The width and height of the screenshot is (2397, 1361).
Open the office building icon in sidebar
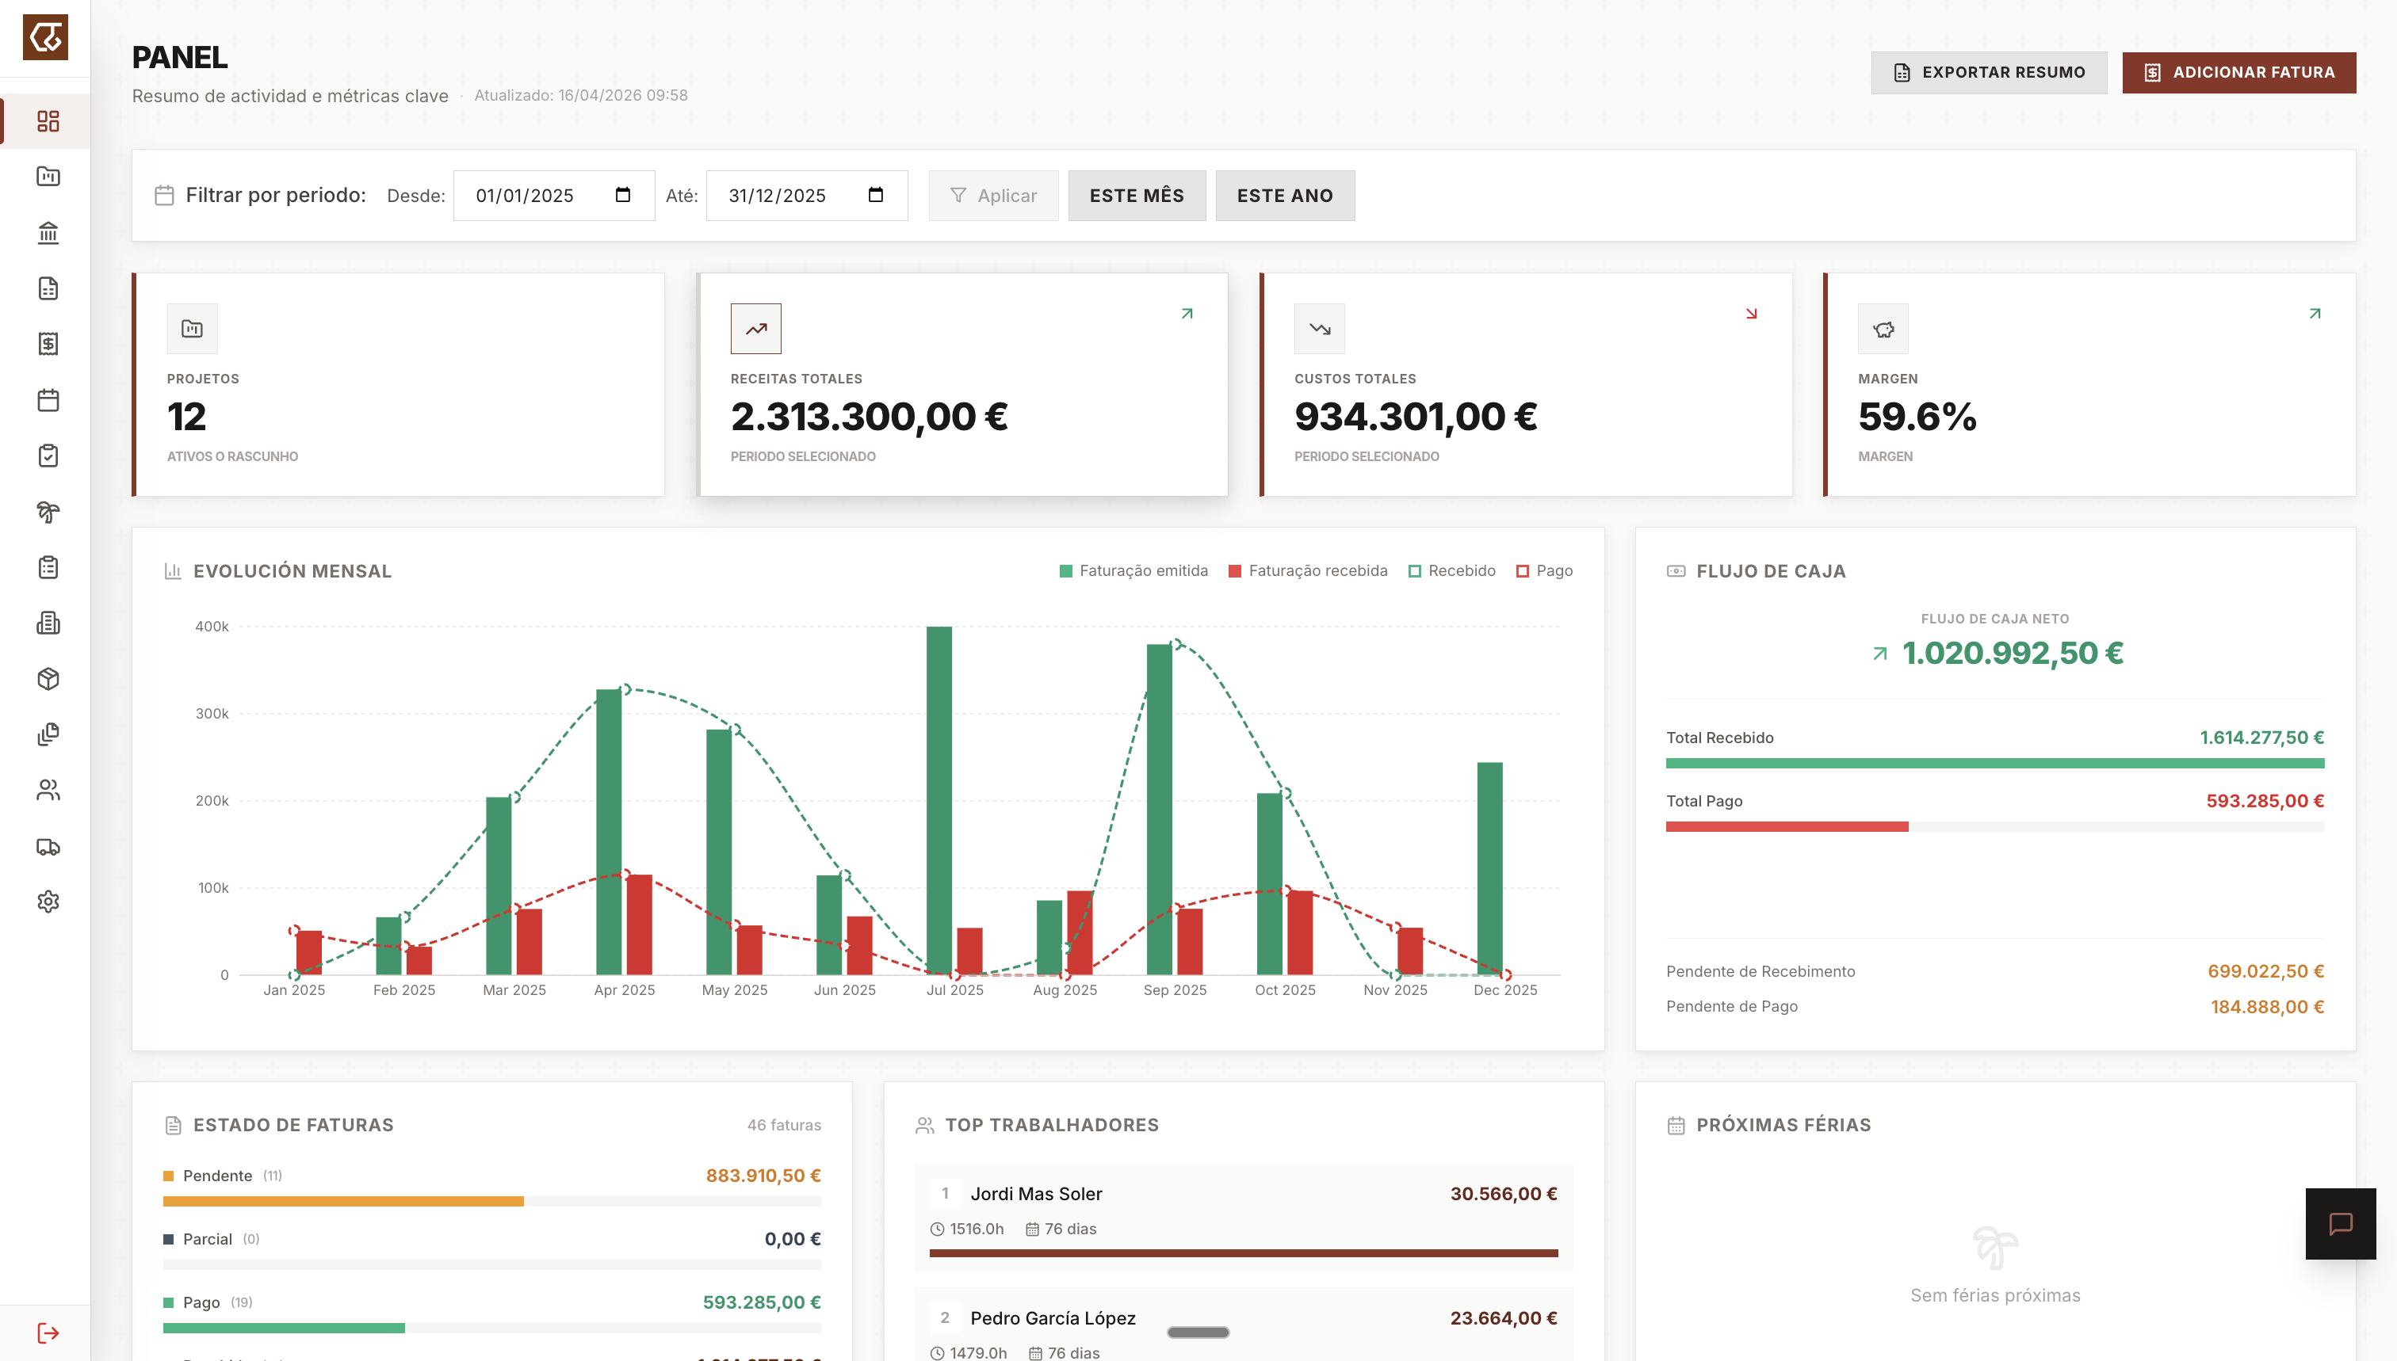tap(48, 623)
